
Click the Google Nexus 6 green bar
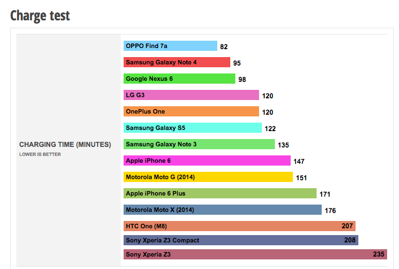click(179, 79)
